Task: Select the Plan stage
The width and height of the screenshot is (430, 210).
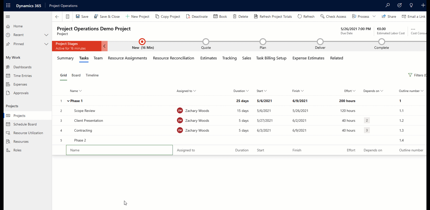Action: pyautogui.click(x=263, y=42)
